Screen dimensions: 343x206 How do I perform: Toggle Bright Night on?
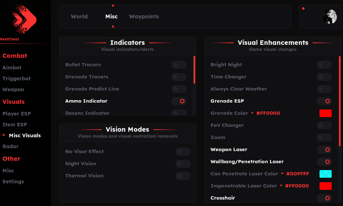(324, 65)
